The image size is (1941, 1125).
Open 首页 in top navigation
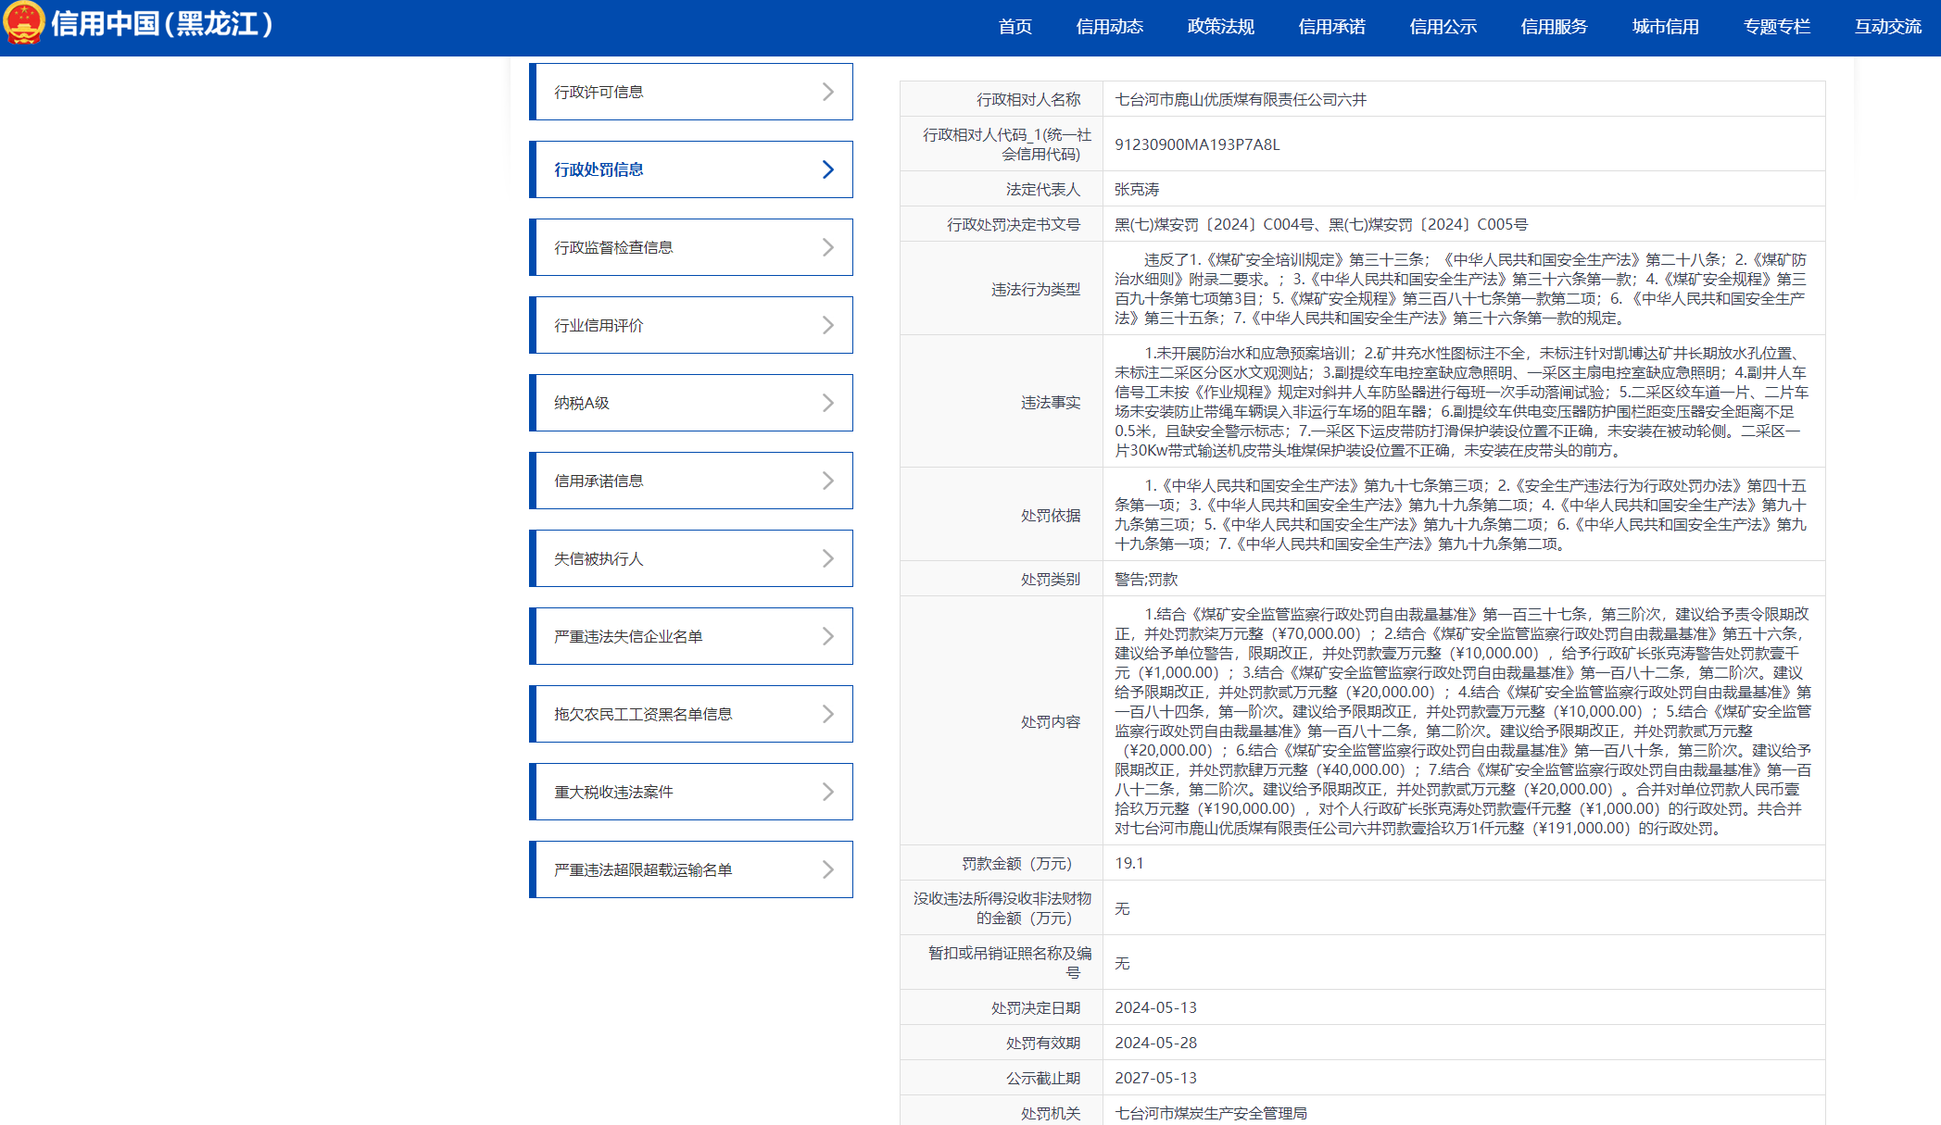coord(1015,27)
